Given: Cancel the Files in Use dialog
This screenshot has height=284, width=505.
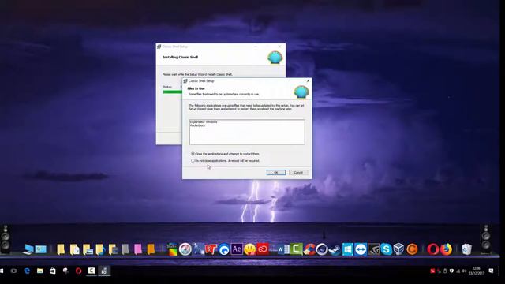Looking at the screenshot, I should [298, 172].
